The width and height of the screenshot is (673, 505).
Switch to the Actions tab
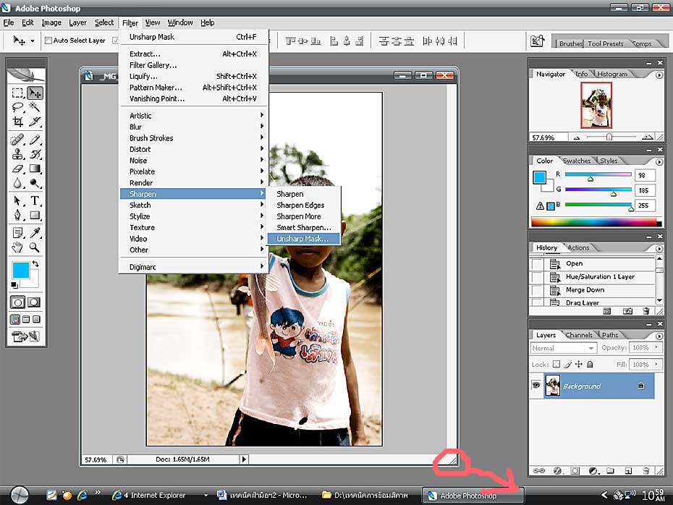click(578, 247)
